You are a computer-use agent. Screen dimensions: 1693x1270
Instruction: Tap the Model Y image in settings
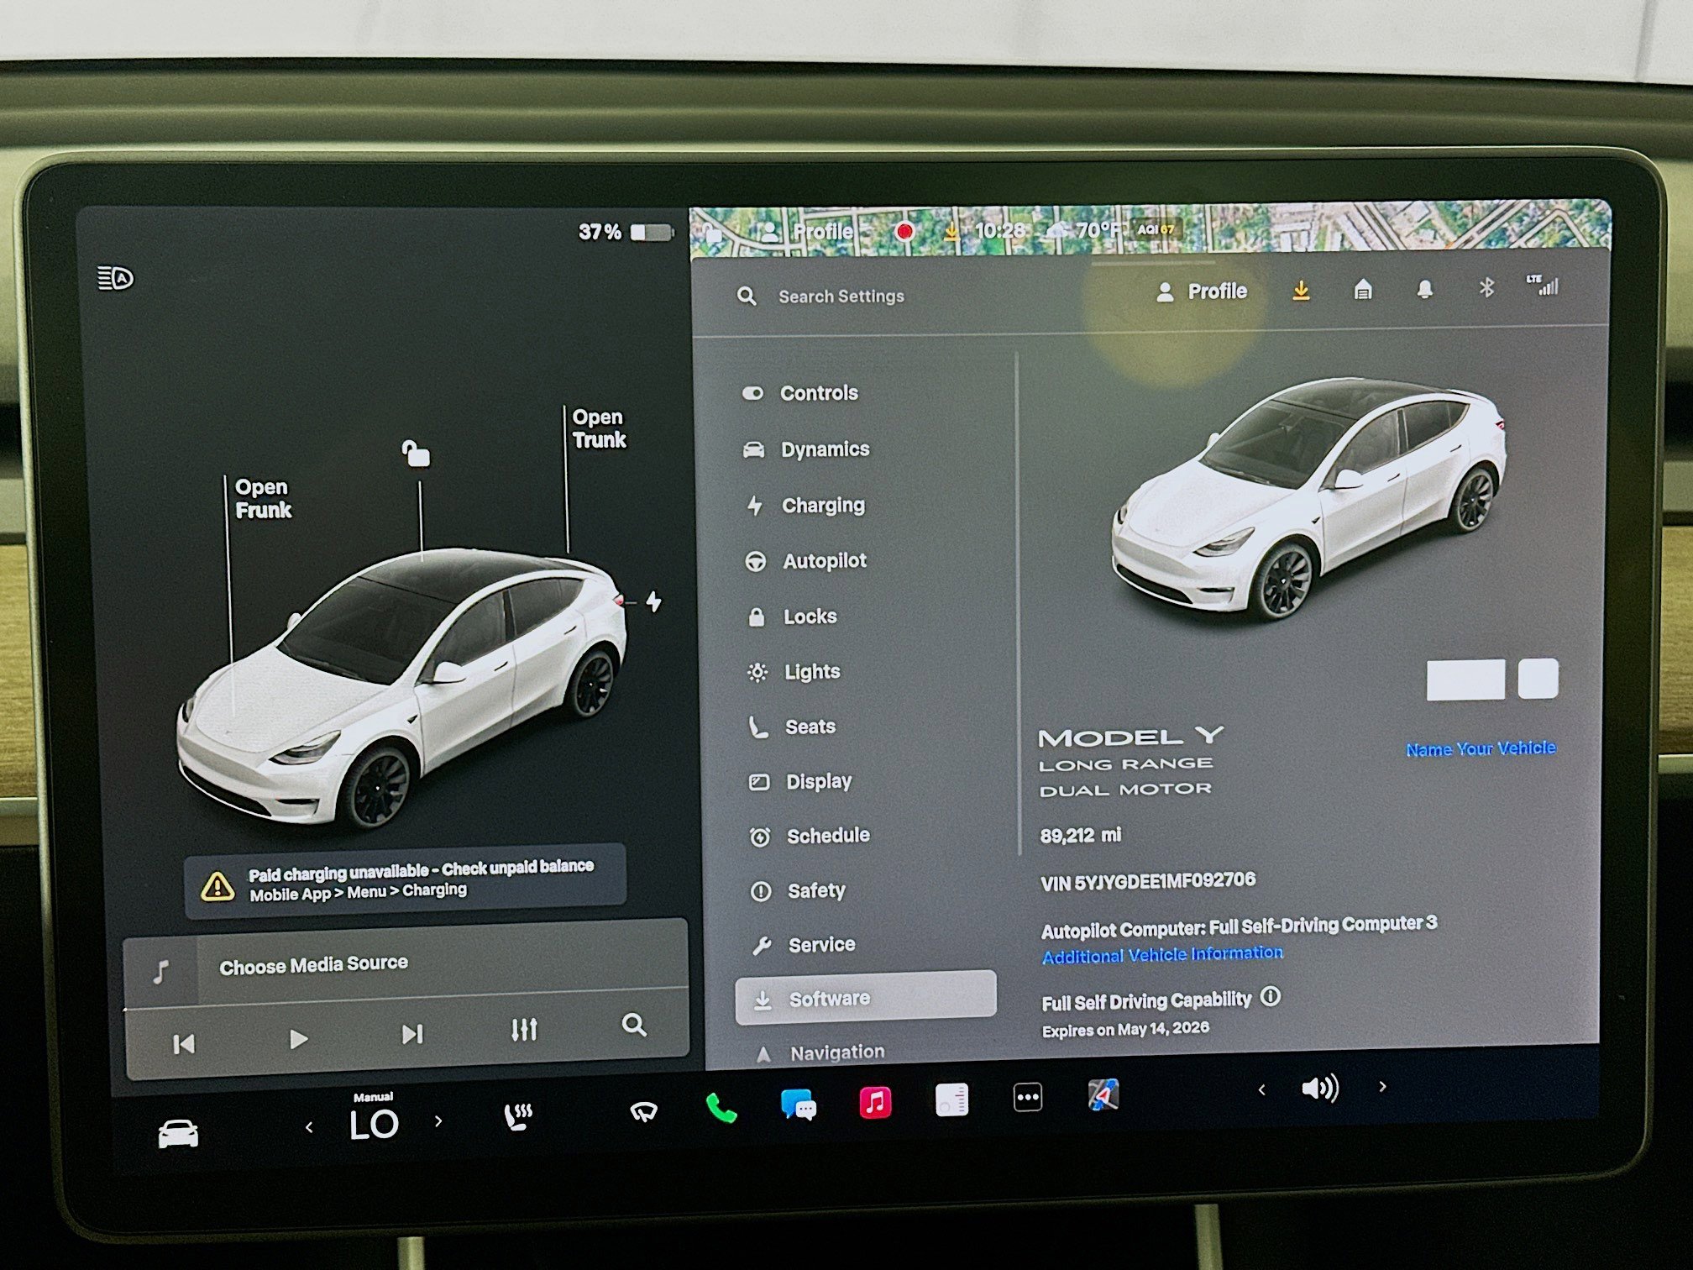1308,499
